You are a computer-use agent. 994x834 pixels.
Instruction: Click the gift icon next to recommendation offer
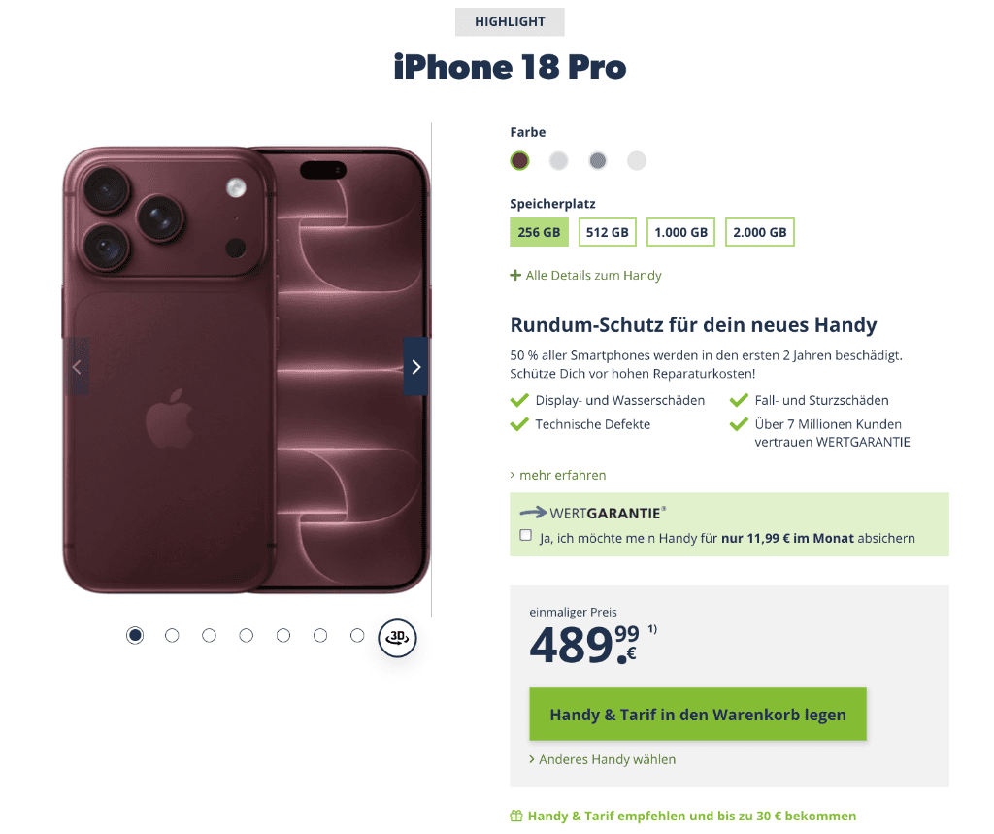click(516, 816)
